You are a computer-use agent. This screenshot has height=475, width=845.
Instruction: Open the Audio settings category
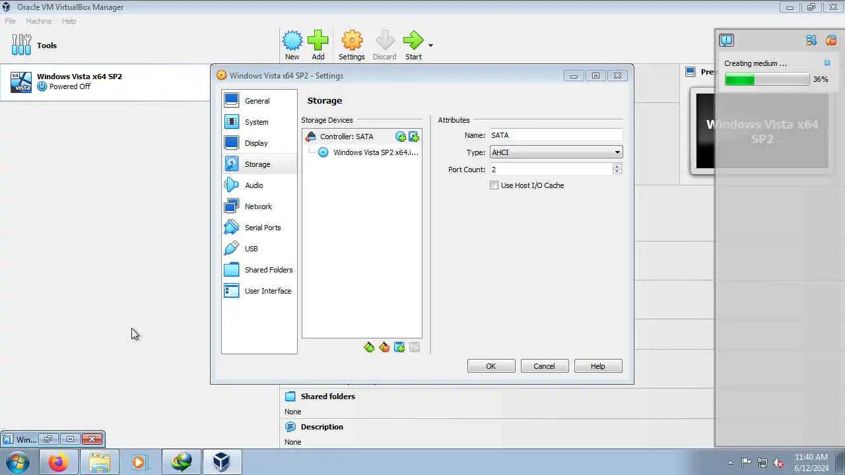[259, 185]
